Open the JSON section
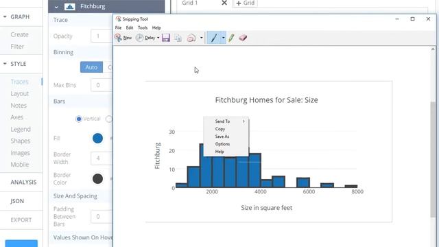Screen dimensions: 439x247 pos(17,201)
